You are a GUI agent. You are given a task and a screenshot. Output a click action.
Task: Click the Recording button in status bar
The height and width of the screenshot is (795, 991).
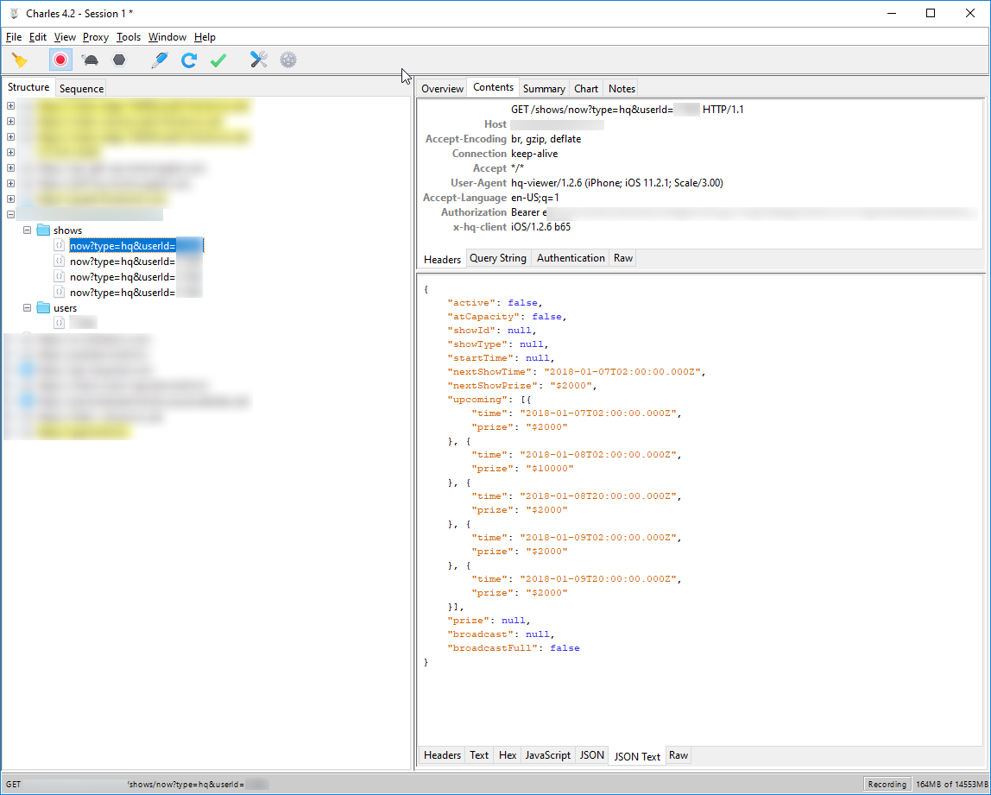click(887, 785)
